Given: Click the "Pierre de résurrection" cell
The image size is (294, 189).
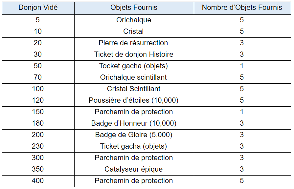Looking at the screenshot, I should tap(134, 43).
